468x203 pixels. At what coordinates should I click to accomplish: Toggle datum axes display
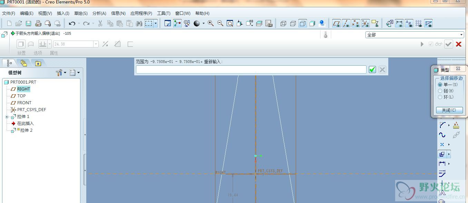[346, 23]
